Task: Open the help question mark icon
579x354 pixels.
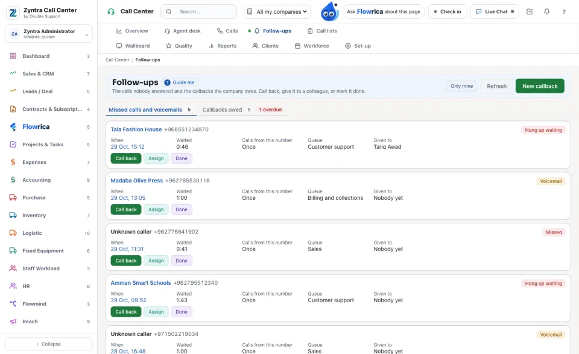Action: (564, 12)
